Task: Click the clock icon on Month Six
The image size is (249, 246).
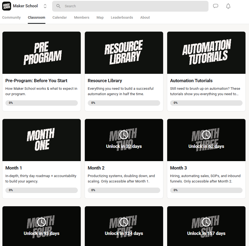Action: click(206, 222)
